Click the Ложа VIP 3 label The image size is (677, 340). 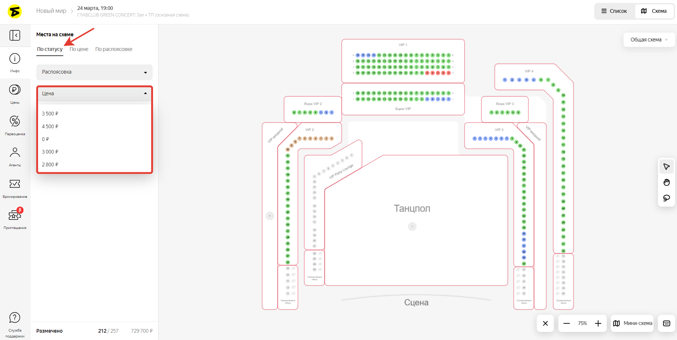point(505,104)
